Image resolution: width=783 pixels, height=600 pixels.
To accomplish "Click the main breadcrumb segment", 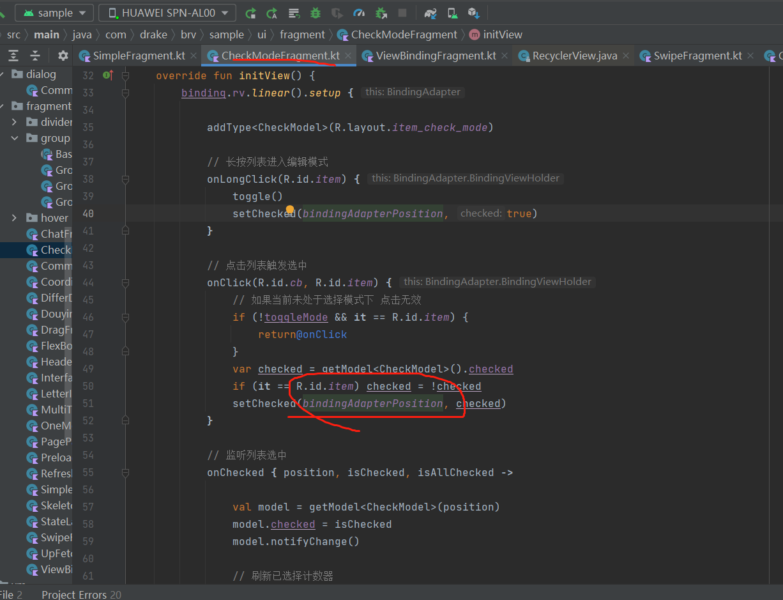I will pos(47,35).
